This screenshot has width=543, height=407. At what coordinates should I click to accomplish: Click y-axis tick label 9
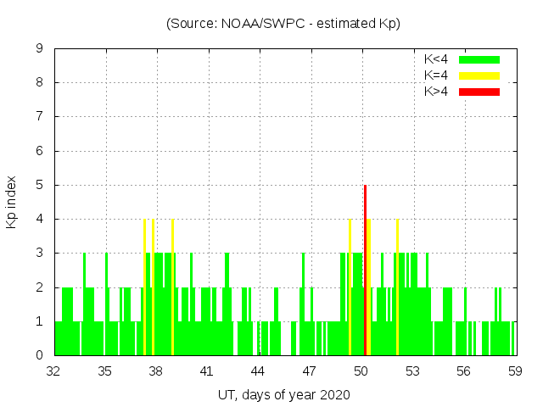tap(39, 49)
